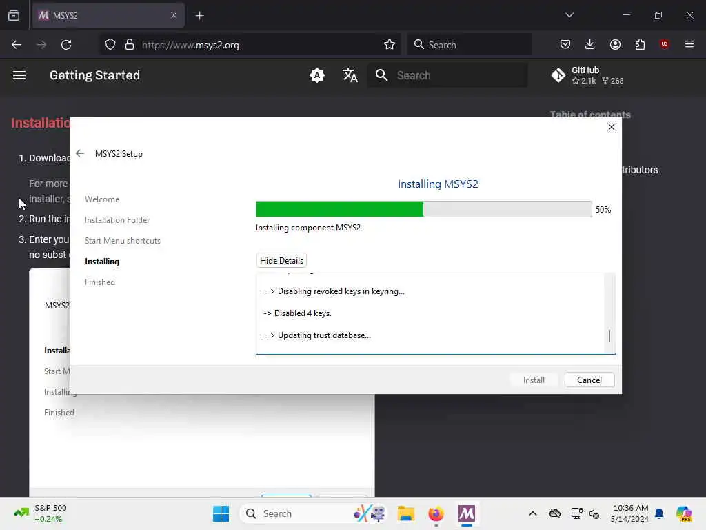Open notifications bell icon
This screenshot has height=530, width=706.
659,513
